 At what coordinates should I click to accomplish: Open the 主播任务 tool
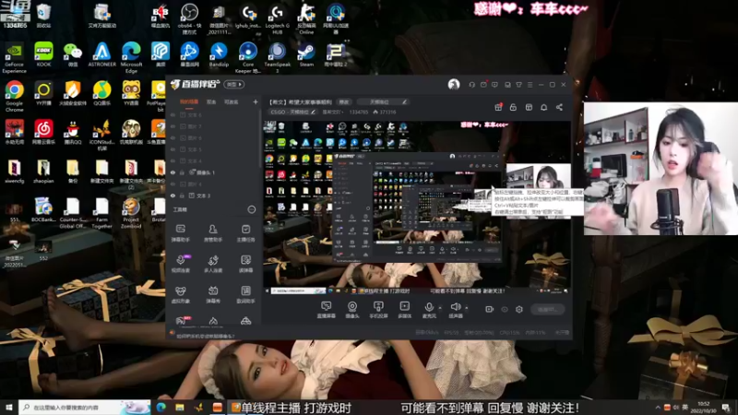click(x=245, y=233)
